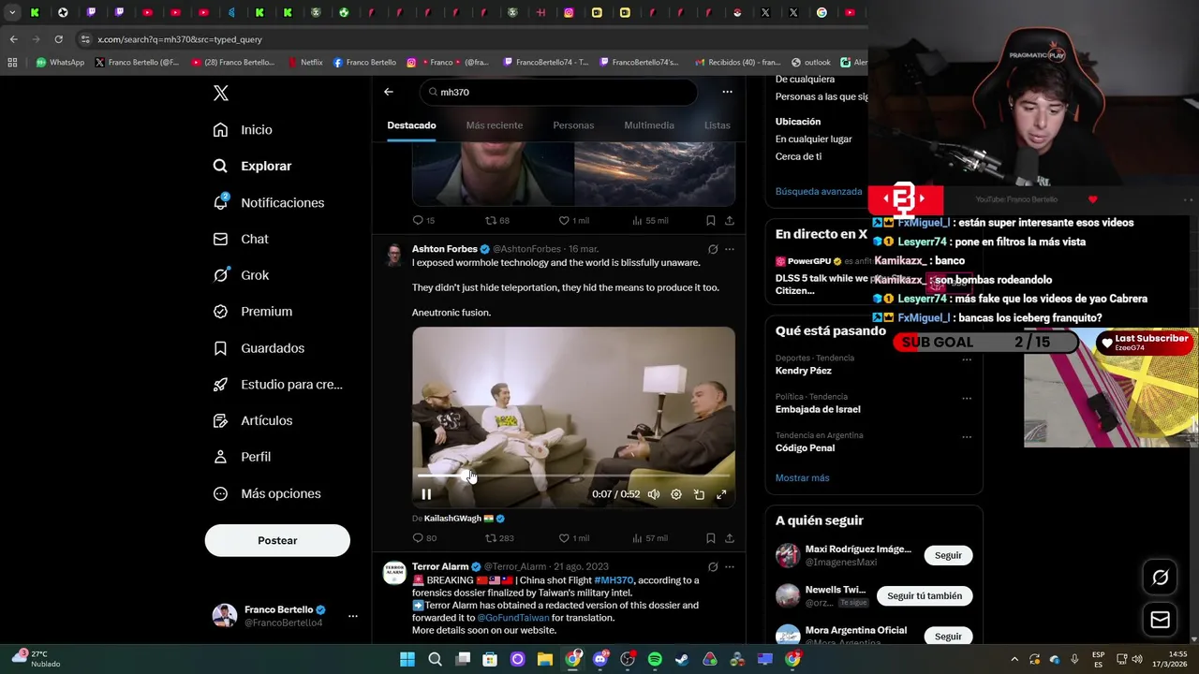The image size is (1199, 674).
Task: Open Spotify from the taskbar
Action: click(655, 659)
